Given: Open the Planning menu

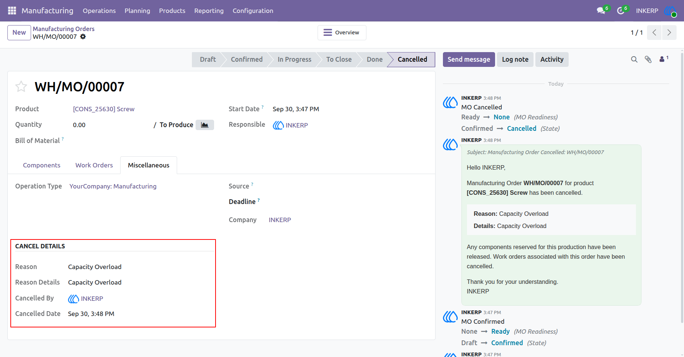Looking at the screenshot, I should (137, 11).
